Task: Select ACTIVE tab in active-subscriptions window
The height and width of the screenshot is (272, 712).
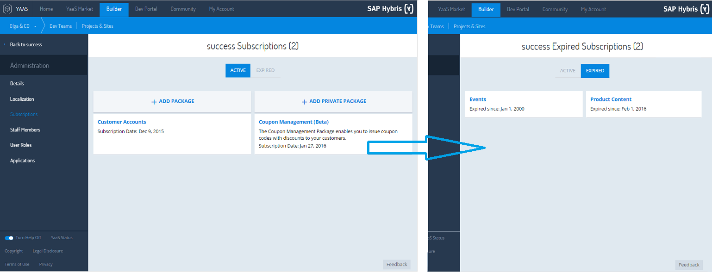Action: [238, 70]
